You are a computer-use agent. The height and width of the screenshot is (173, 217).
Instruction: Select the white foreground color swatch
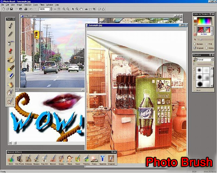pos(195,18)
